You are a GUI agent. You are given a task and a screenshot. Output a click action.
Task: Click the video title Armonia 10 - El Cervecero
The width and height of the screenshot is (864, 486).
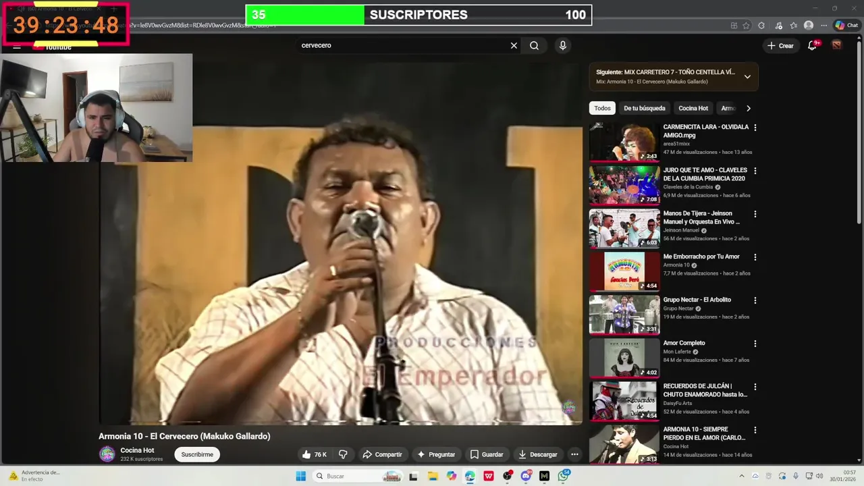coord(184,436)
